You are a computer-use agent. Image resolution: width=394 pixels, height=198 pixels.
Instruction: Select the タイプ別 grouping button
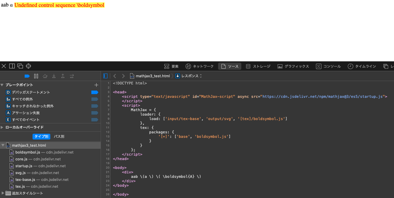click(41, 136)
